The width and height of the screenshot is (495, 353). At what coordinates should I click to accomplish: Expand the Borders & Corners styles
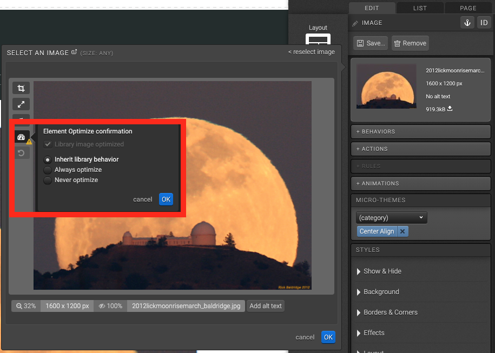click(x=390, y=312)
